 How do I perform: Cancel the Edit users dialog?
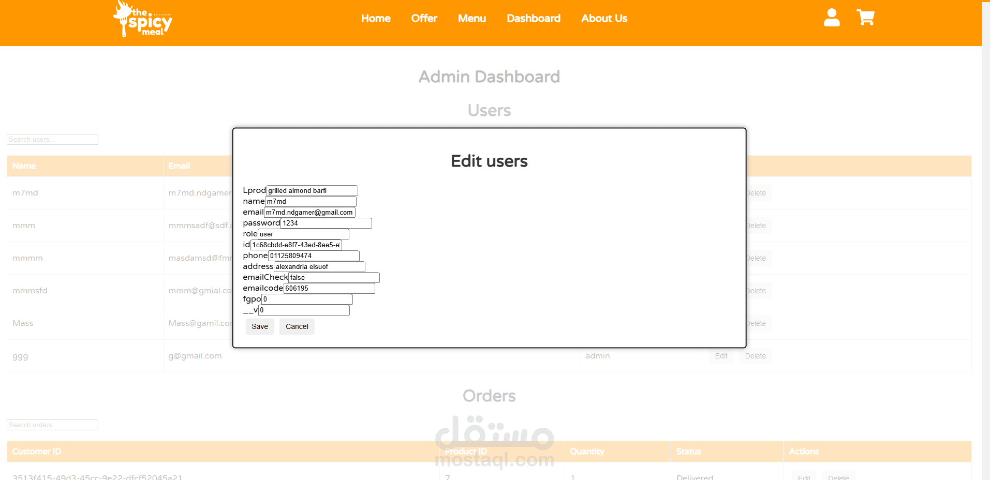[x=297, y=326]
